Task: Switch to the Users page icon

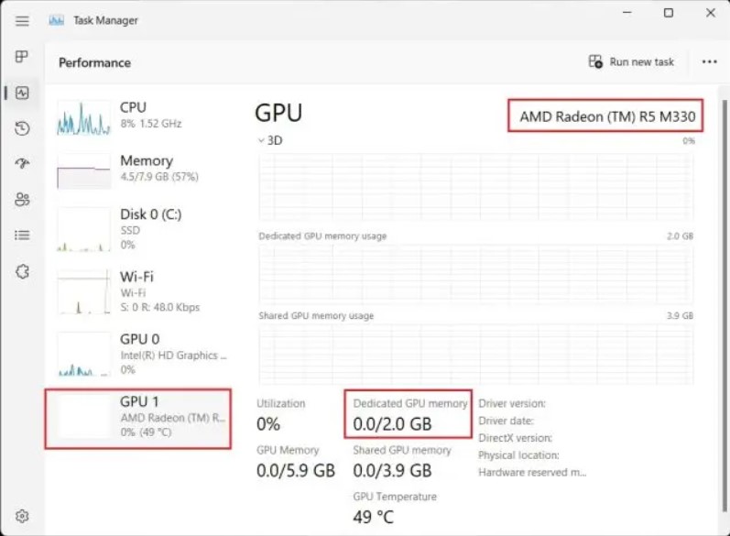Action: pyautogui.click(x=22, y=200)
